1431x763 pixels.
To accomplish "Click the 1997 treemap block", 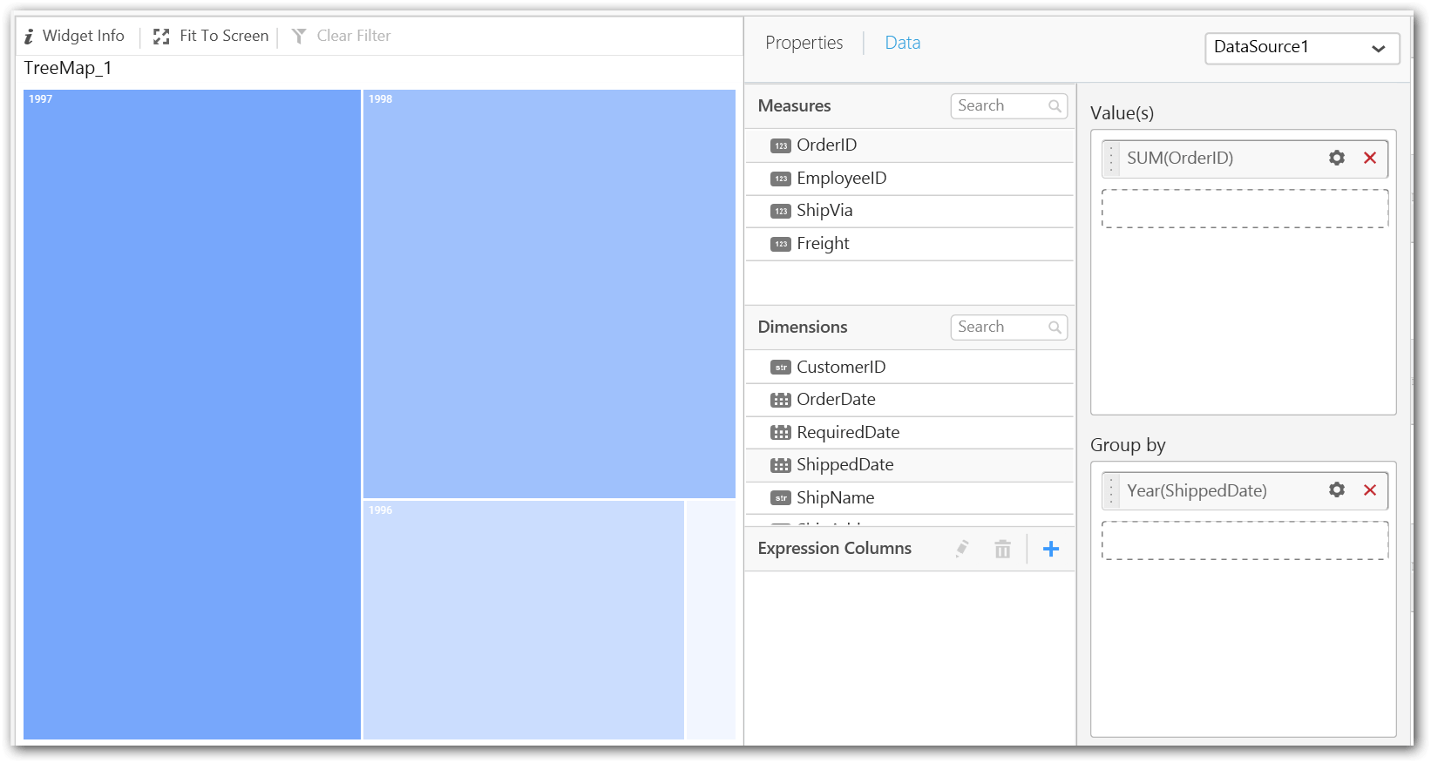I will [x=192, y=414].
